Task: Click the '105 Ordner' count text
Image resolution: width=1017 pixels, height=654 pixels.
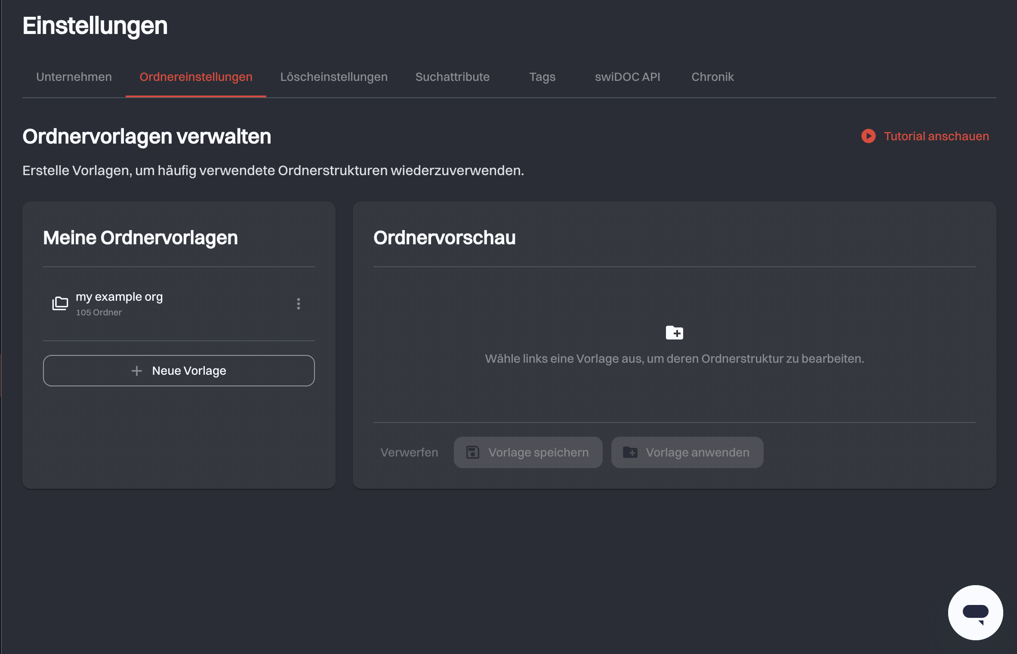Action: (x=99, y=312)
